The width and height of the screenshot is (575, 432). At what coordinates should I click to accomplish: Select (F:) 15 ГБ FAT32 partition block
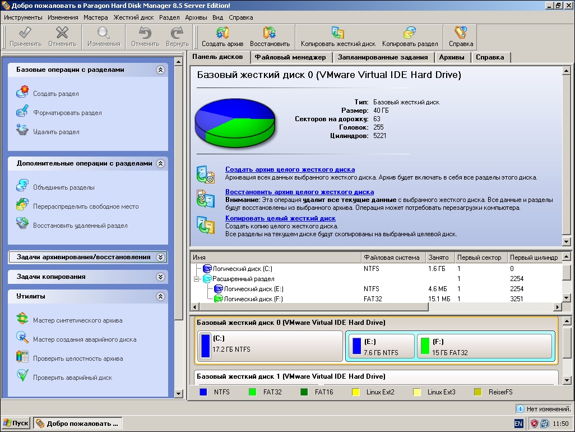[485, 346]
